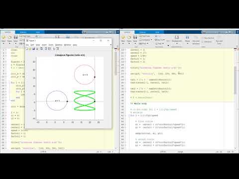239x179 pixels.
Task: Click Run icon in right editor window
Action: (187, 37)
